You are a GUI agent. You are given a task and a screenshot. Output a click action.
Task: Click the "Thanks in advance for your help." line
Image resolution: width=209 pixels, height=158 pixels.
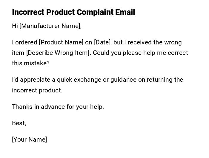pos(58,107)
